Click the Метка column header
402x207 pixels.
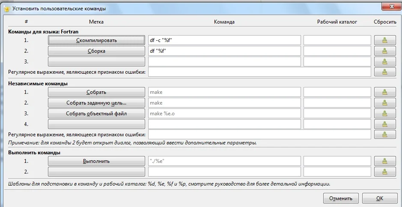coord(96,22)
